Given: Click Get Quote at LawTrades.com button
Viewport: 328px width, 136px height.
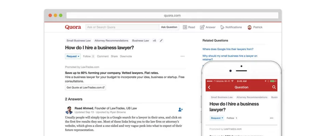Looking at the screenshot, I should coord(86,87).
